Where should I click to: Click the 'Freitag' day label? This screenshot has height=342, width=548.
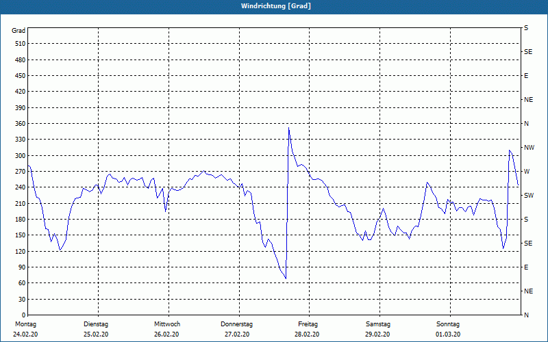(308, 324)
